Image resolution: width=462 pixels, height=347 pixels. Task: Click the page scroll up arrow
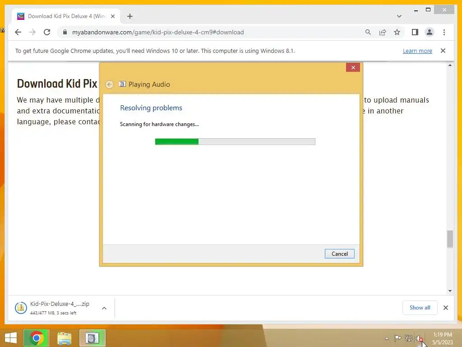(x=450, y=65)
